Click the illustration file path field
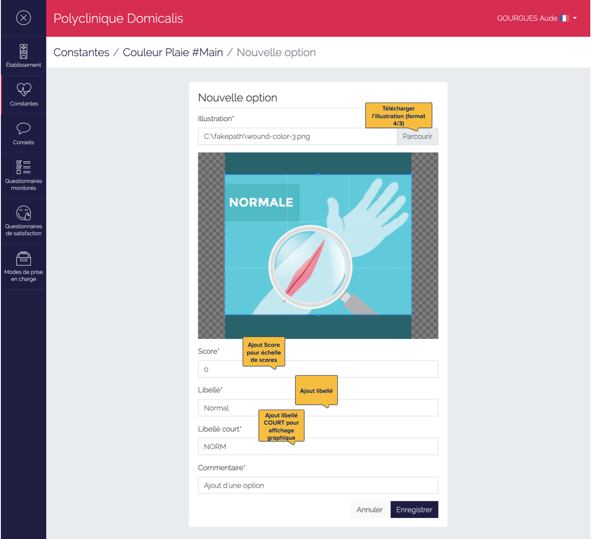The width and height of the screenshot is (592, 539). click(297, 136)
